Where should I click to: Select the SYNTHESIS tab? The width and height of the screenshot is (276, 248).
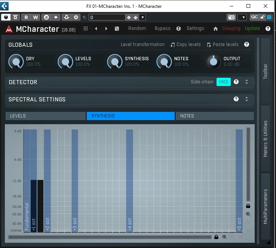pyautogui.click(x=131, y=116)
